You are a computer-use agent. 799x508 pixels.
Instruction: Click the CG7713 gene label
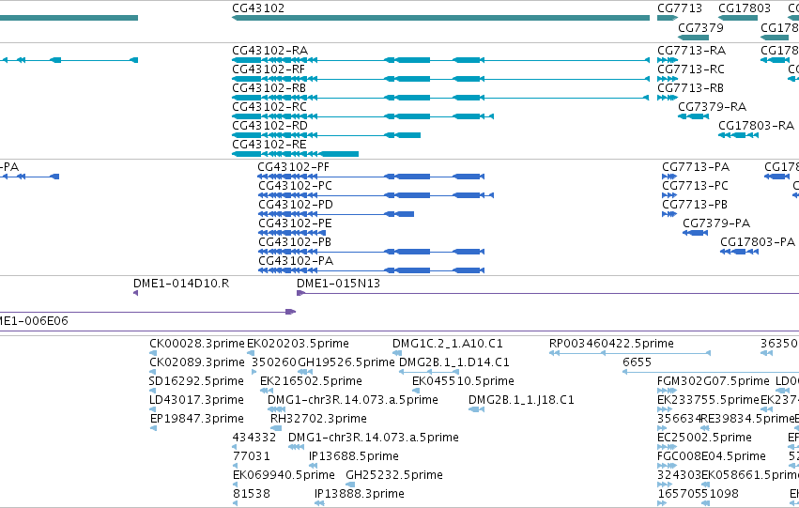point(679,8)
